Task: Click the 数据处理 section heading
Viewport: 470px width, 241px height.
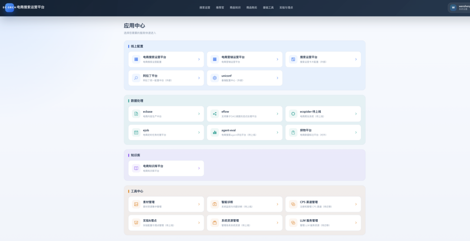Action: [x=137, y=101]
